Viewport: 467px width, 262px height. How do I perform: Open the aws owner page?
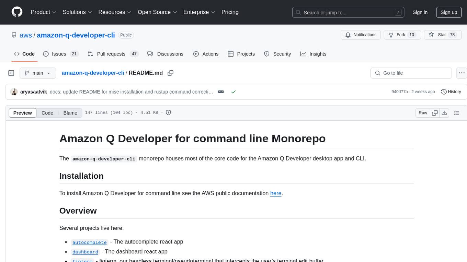pos(26,35)
